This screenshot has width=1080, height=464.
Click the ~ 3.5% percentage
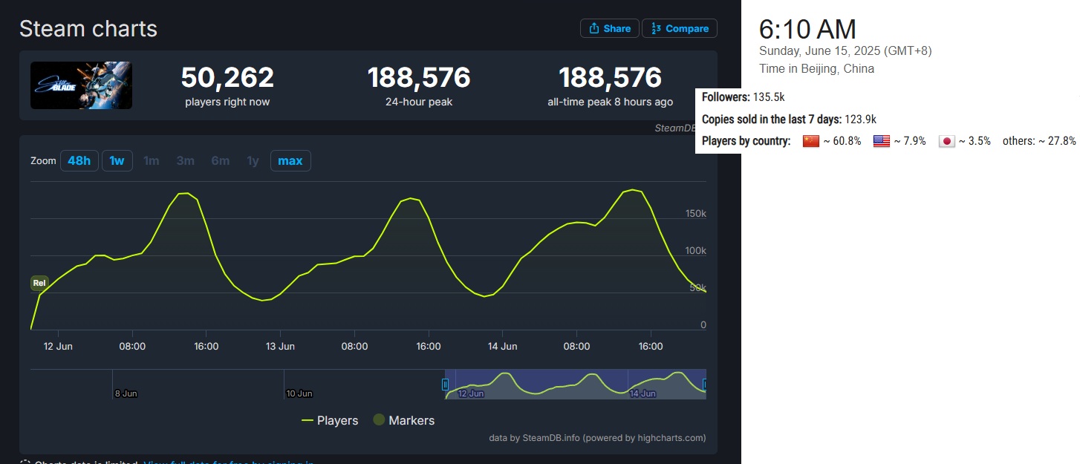coord(975,141)
